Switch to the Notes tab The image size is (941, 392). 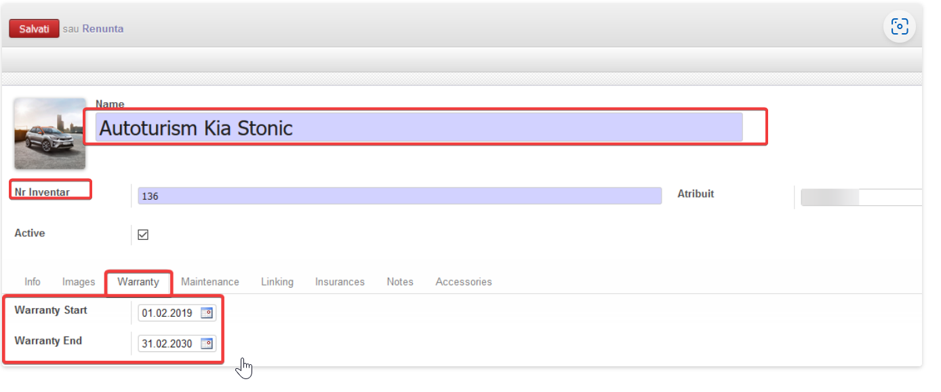[400, 282]
